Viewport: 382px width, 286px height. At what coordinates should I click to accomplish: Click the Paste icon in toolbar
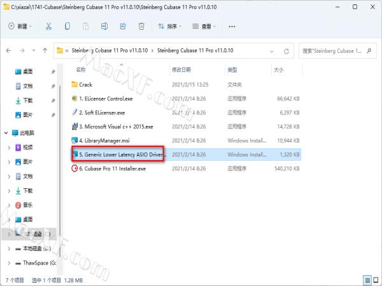[85, 26]
